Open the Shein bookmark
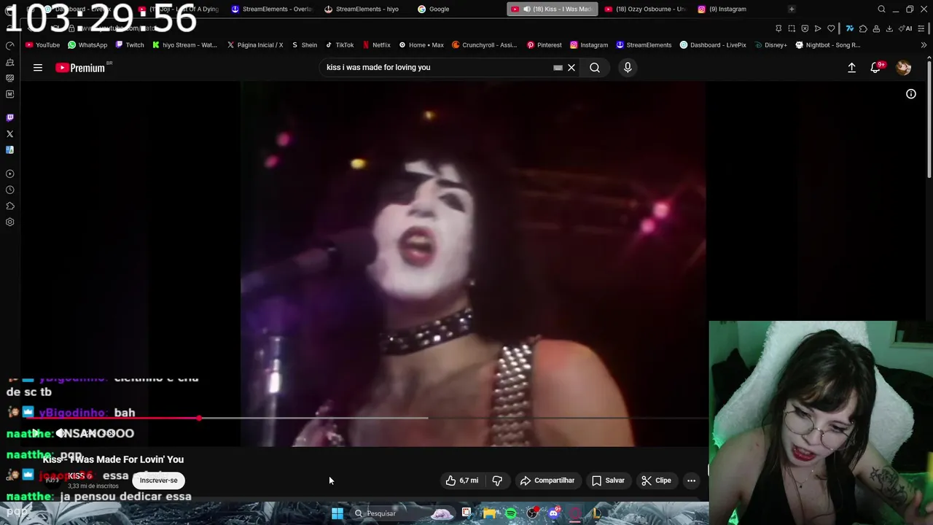Viewport: 933px width, 525px height. pyautogui.click(x=305, y=44)
